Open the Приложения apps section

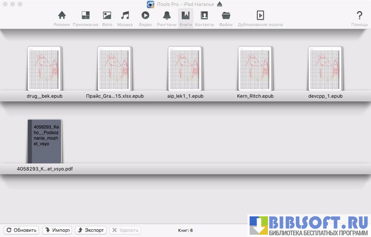click(x=85, y=18)
